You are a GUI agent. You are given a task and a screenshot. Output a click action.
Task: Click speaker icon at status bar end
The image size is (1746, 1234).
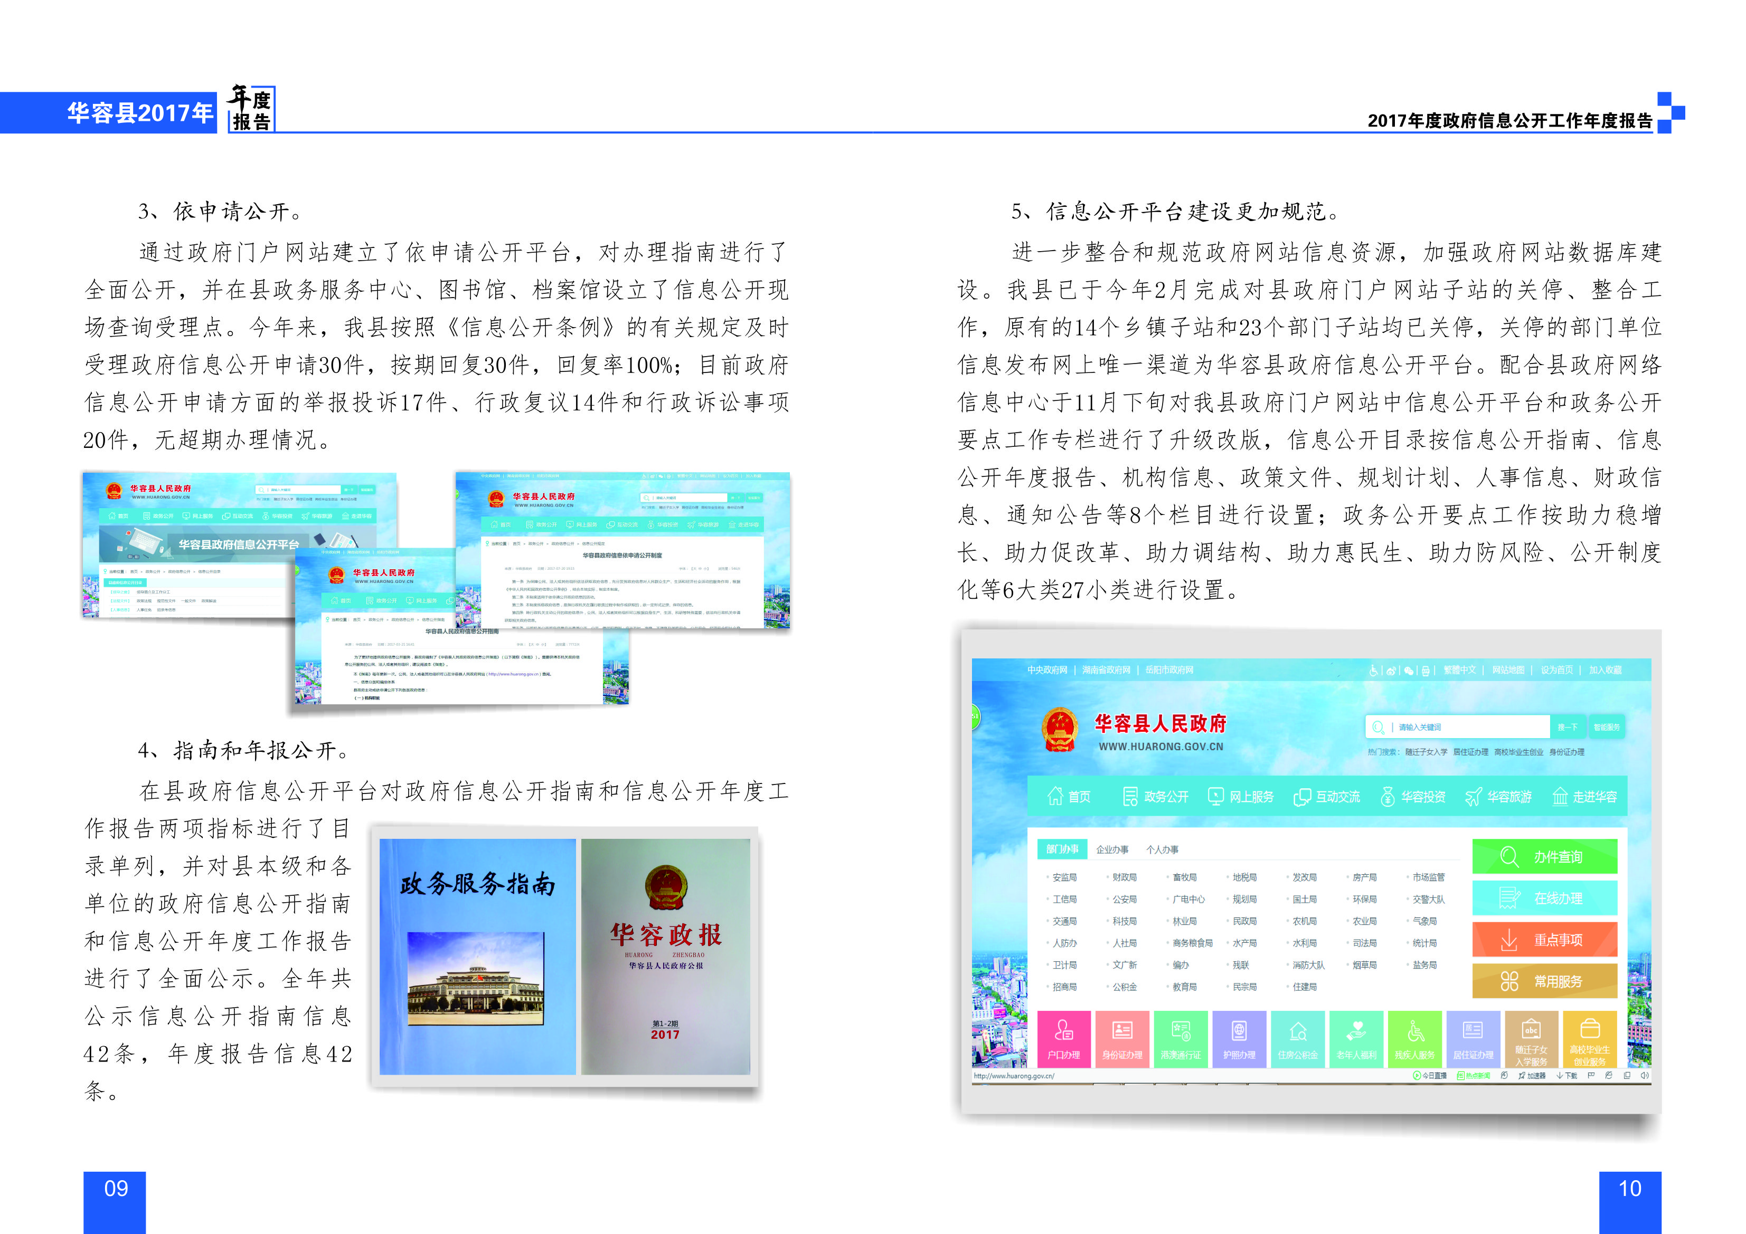pos(1645,1076)
